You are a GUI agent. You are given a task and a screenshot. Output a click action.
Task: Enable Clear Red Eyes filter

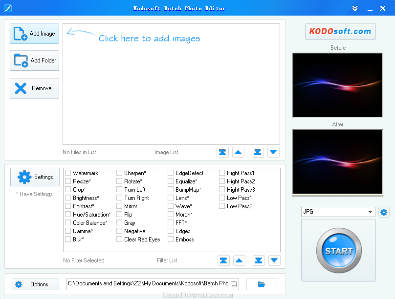click(119, 239)
